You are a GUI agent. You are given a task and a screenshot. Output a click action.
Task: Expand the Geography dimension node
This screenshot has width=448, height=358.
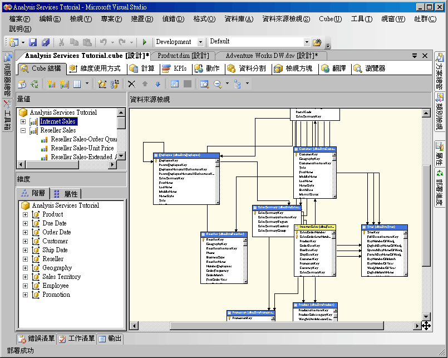[x=26, y=268]
